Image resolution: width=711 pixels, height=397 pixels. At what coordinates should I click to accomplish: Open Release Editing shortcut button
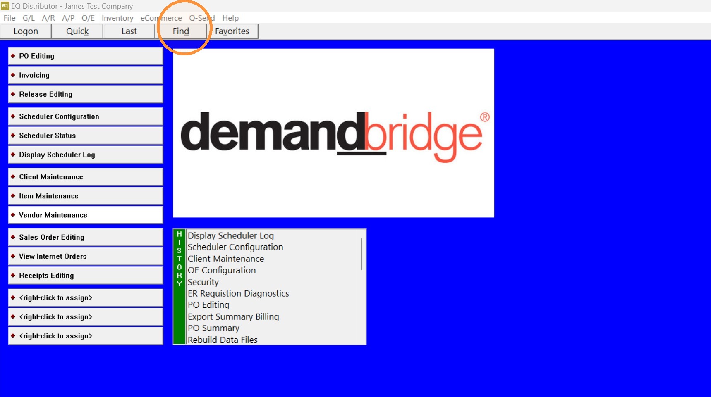coord(86,94)
